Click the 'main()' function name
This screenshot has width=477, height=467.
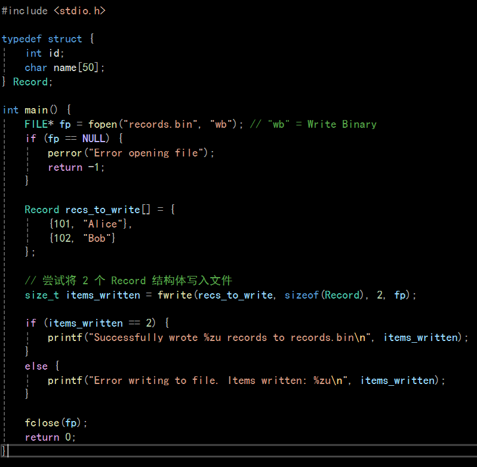(41, 110)
